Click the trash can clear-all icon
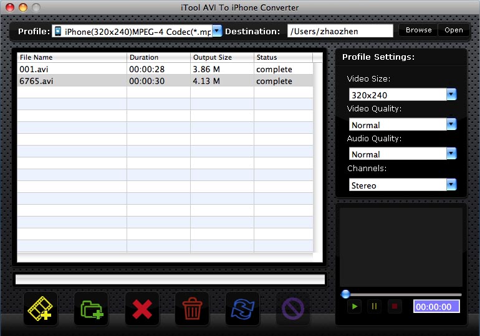The width and height of the screenshot is (480, 336). (x=192, y=309)
